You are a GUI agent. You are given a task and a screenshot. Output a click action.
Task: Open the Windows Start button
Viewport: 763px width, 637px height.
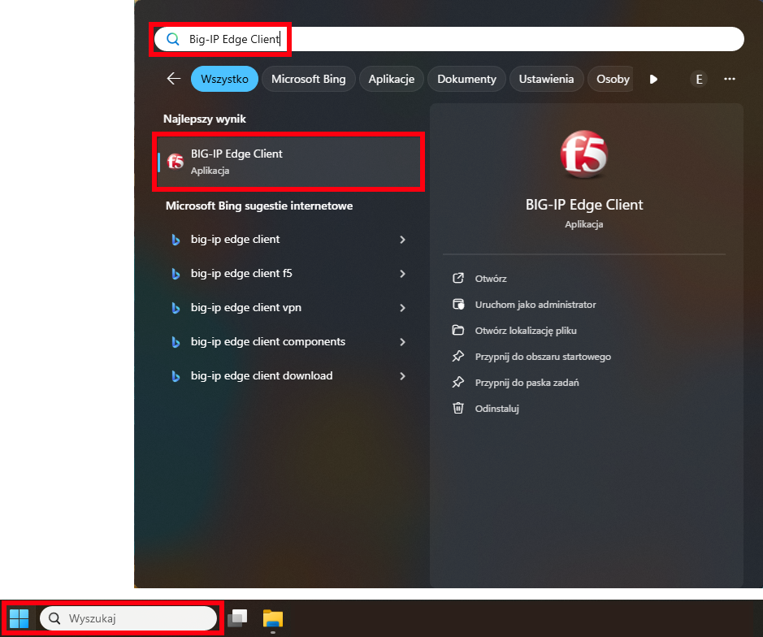(x=20, y=618)
